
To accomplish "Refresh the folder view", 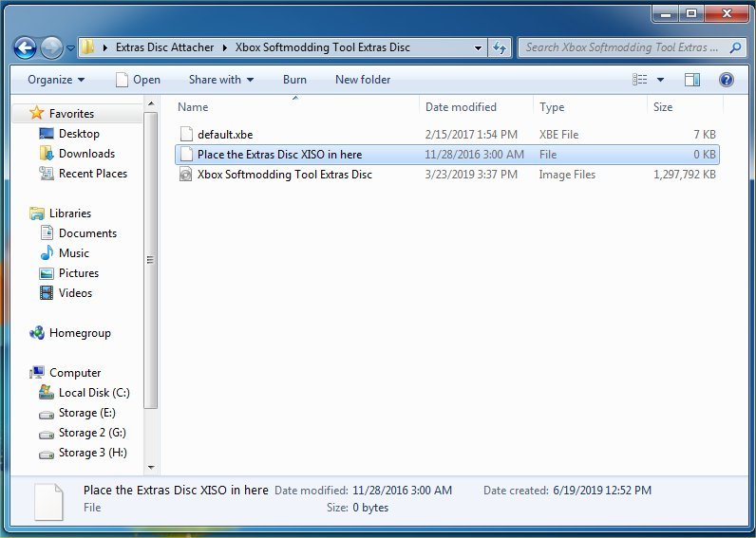I will 499,47.
